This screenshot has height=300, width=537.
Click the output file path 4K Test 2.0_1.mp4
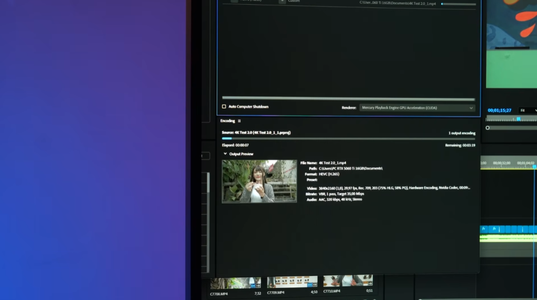(398, 4)
